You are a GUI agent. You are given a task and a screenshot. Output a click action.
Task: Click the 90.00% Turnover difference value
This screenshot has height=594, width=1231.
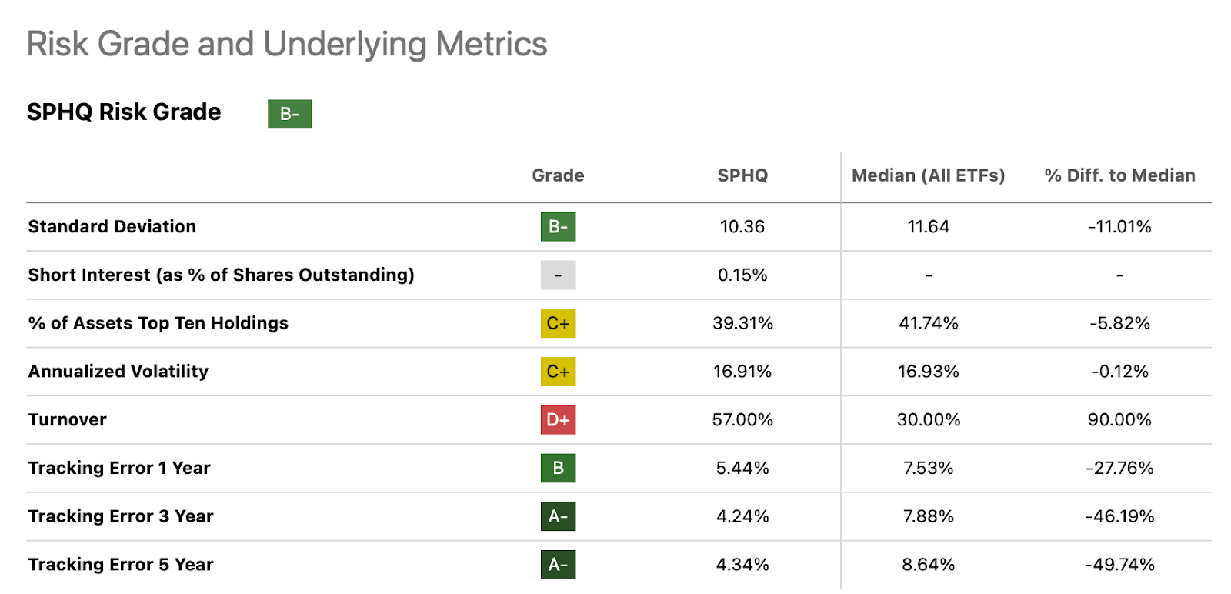pos(1119,420)
